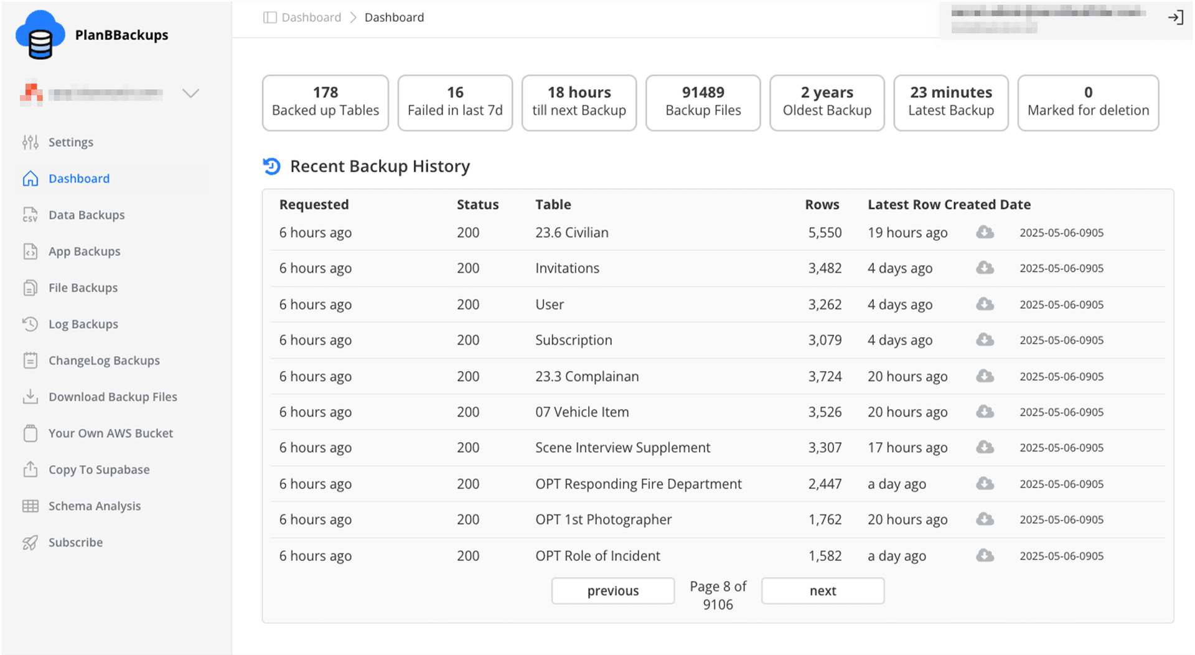This screenshot has width=1195, height=655.
Task: Click the 16 Failed in last 7d card
Action: click(455, 103)
